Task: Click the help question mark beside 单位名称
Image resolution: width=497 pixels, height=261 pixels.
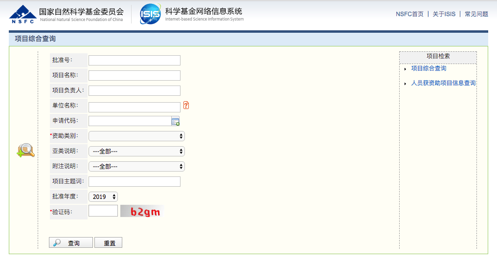Action: click(186, 105)
